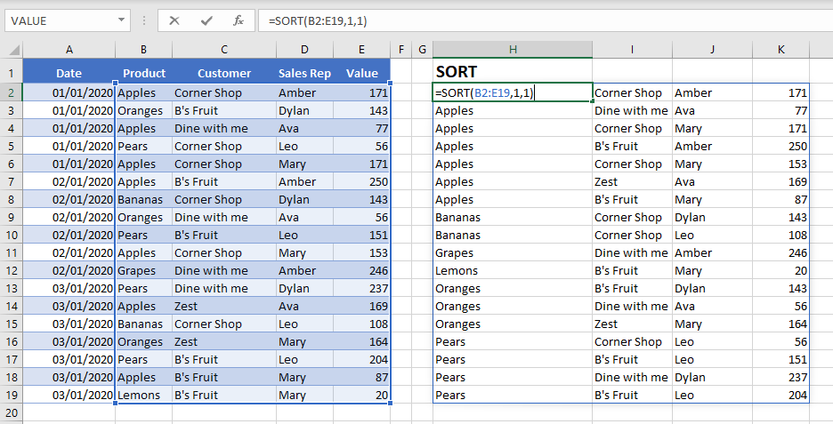Click the Select All corner triangle
Screen dimensions: 833x424
pos(14,51)
